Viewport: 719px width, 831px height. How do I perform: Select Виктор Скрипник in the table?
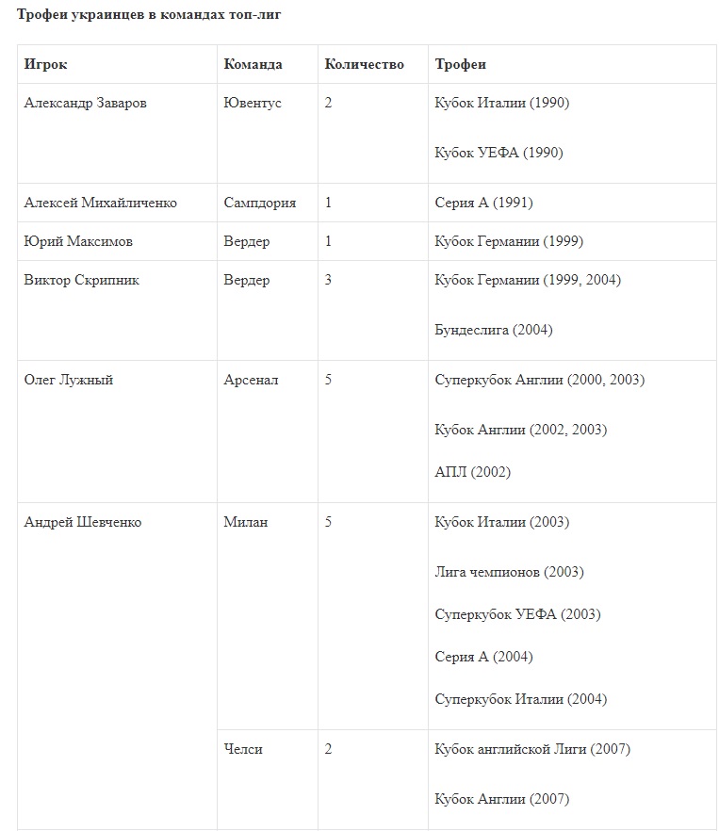81,280
